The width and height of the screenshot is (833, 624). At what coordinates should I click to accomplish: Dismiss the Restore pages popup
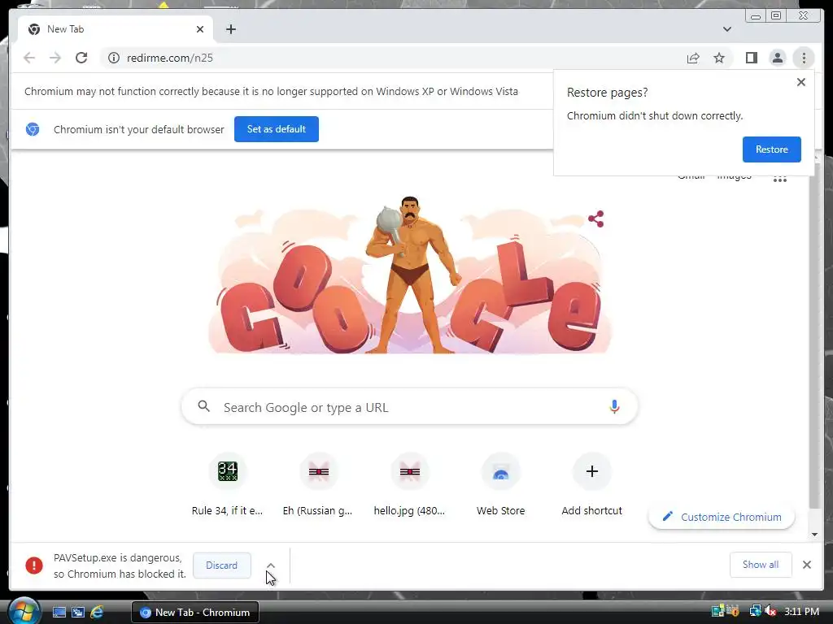(x=801, y=82)
